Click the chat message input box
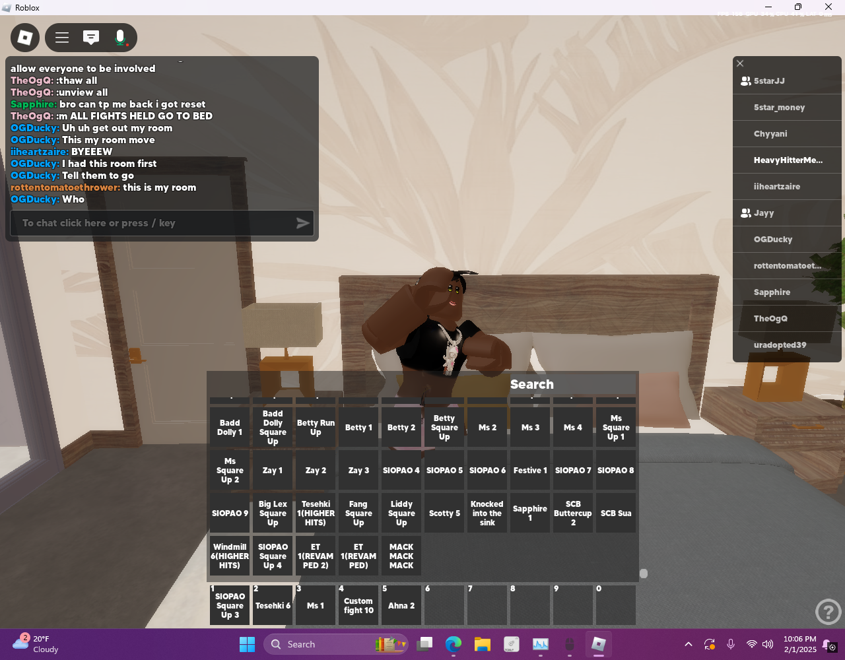Viewport: 845px width, 660px height. click(x=162, y=223)
